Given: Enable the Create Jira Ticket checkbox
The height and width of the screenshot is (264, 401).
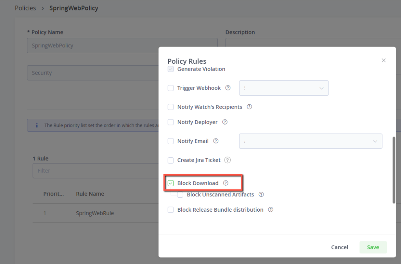Looking at the screenshot, I should point(171,160).
